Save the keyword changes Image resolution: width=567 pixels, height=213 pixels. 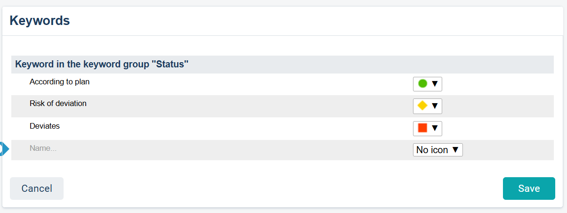[529, 188]
